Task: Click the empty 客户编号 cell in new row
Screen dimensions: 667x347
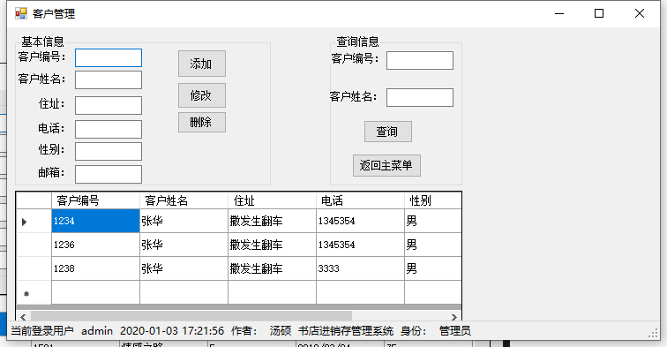Action: (x=95, y=292)
